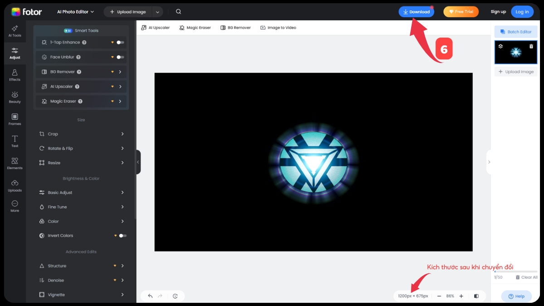Image resolution: width=544 pixels, height=306 pixels.
Task: Open the Beauty sidebar tab
Action: 15,97
